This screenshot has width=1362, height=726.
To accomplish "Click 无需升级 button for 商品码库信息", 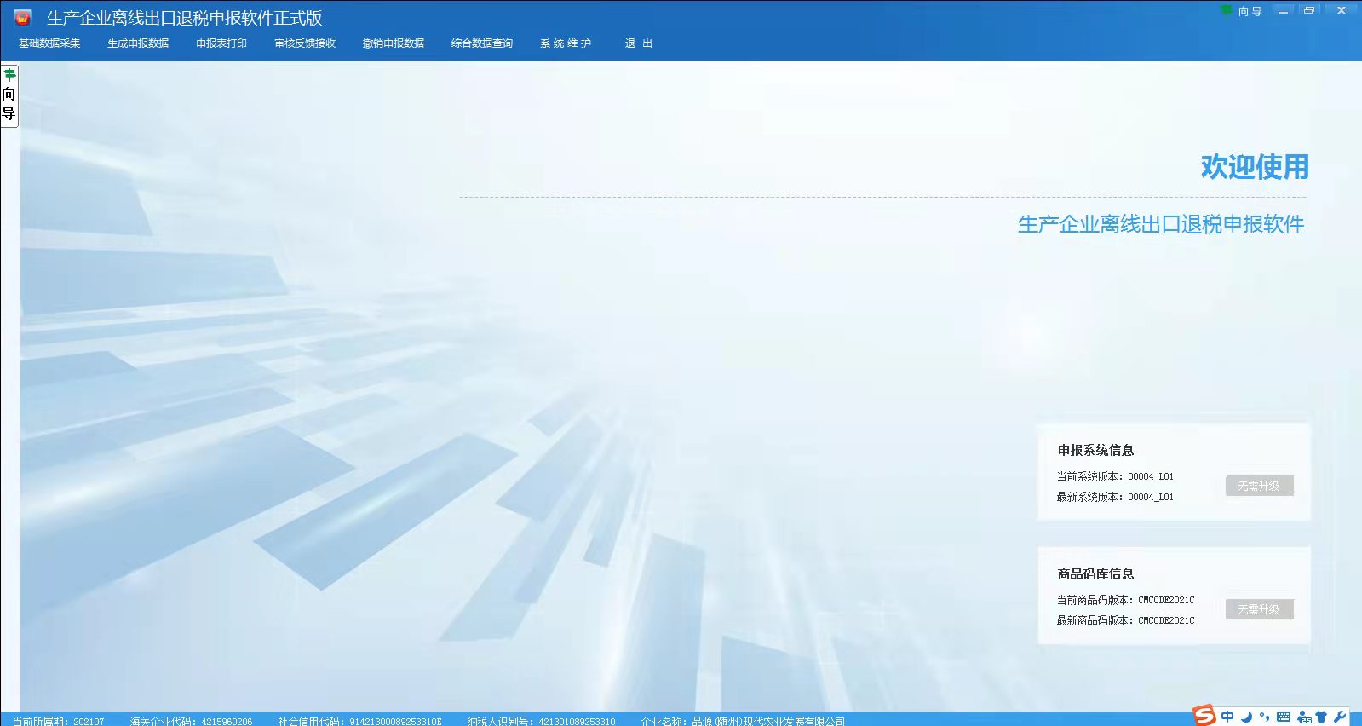I will click(1259, 609).
